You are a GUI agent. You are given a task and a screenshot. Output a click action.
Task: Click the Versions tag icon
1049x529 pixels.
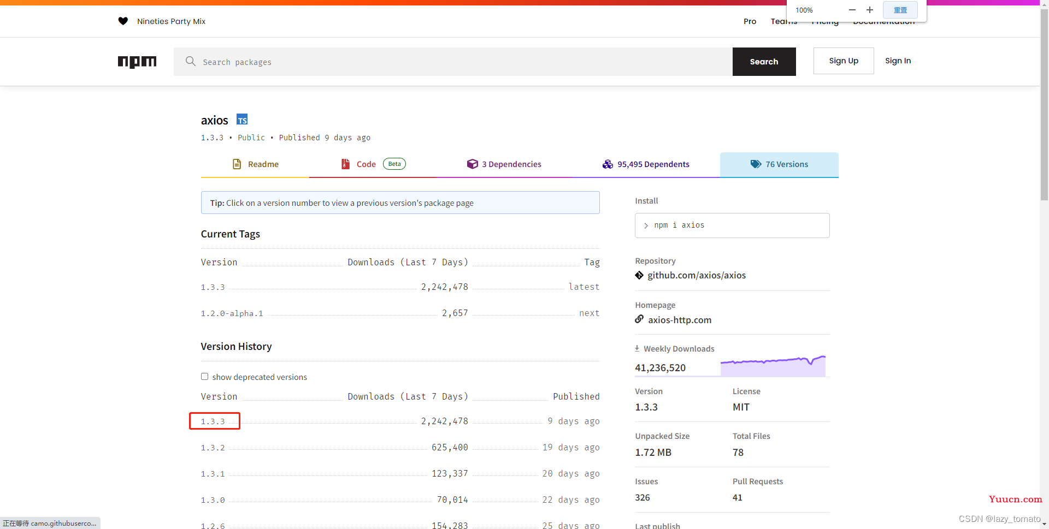[756, 164]
